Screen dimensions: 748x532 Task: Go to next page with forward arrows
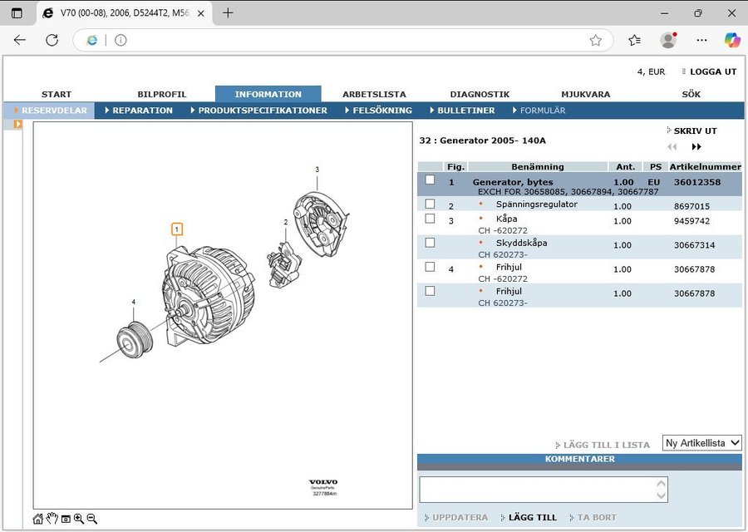tap(696, 147)
